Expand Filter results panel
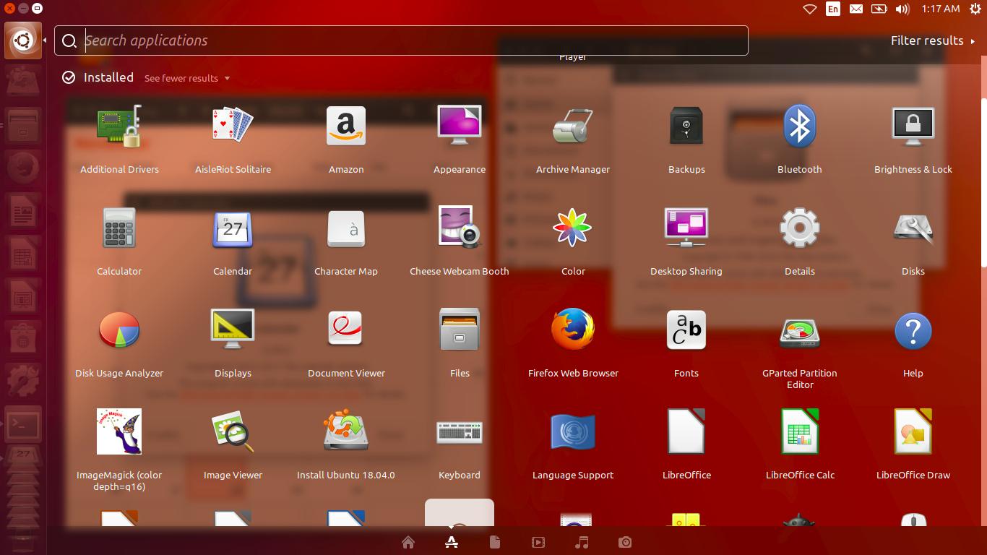The image size is (987, 555). (x=933, y=40)
